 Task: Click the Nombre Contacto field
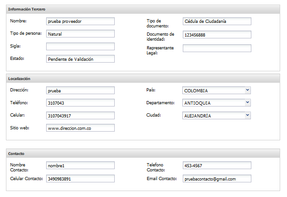point(80,165)
